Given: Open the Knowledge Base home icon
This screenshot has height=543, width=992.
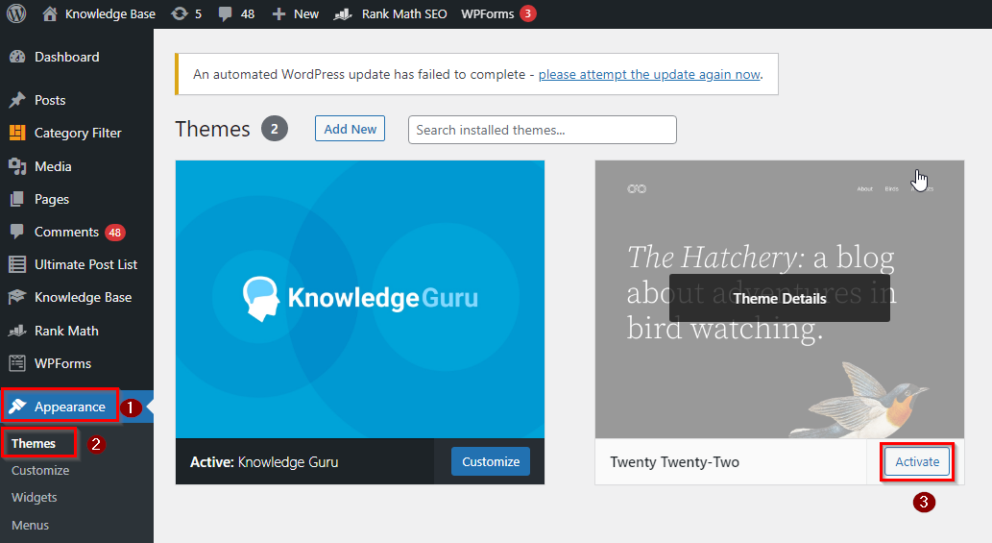Looking at the screenshot, I should click(x=49, y=13).
